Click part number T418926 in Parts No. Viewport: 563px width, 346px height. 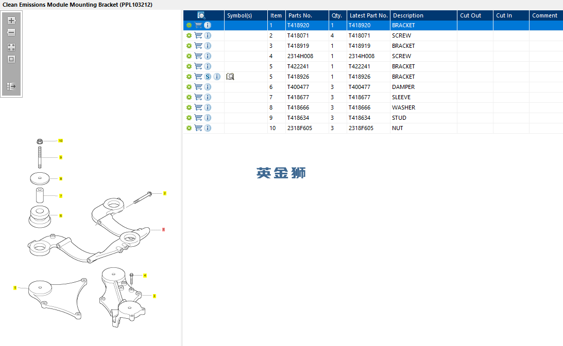[307, 77]
